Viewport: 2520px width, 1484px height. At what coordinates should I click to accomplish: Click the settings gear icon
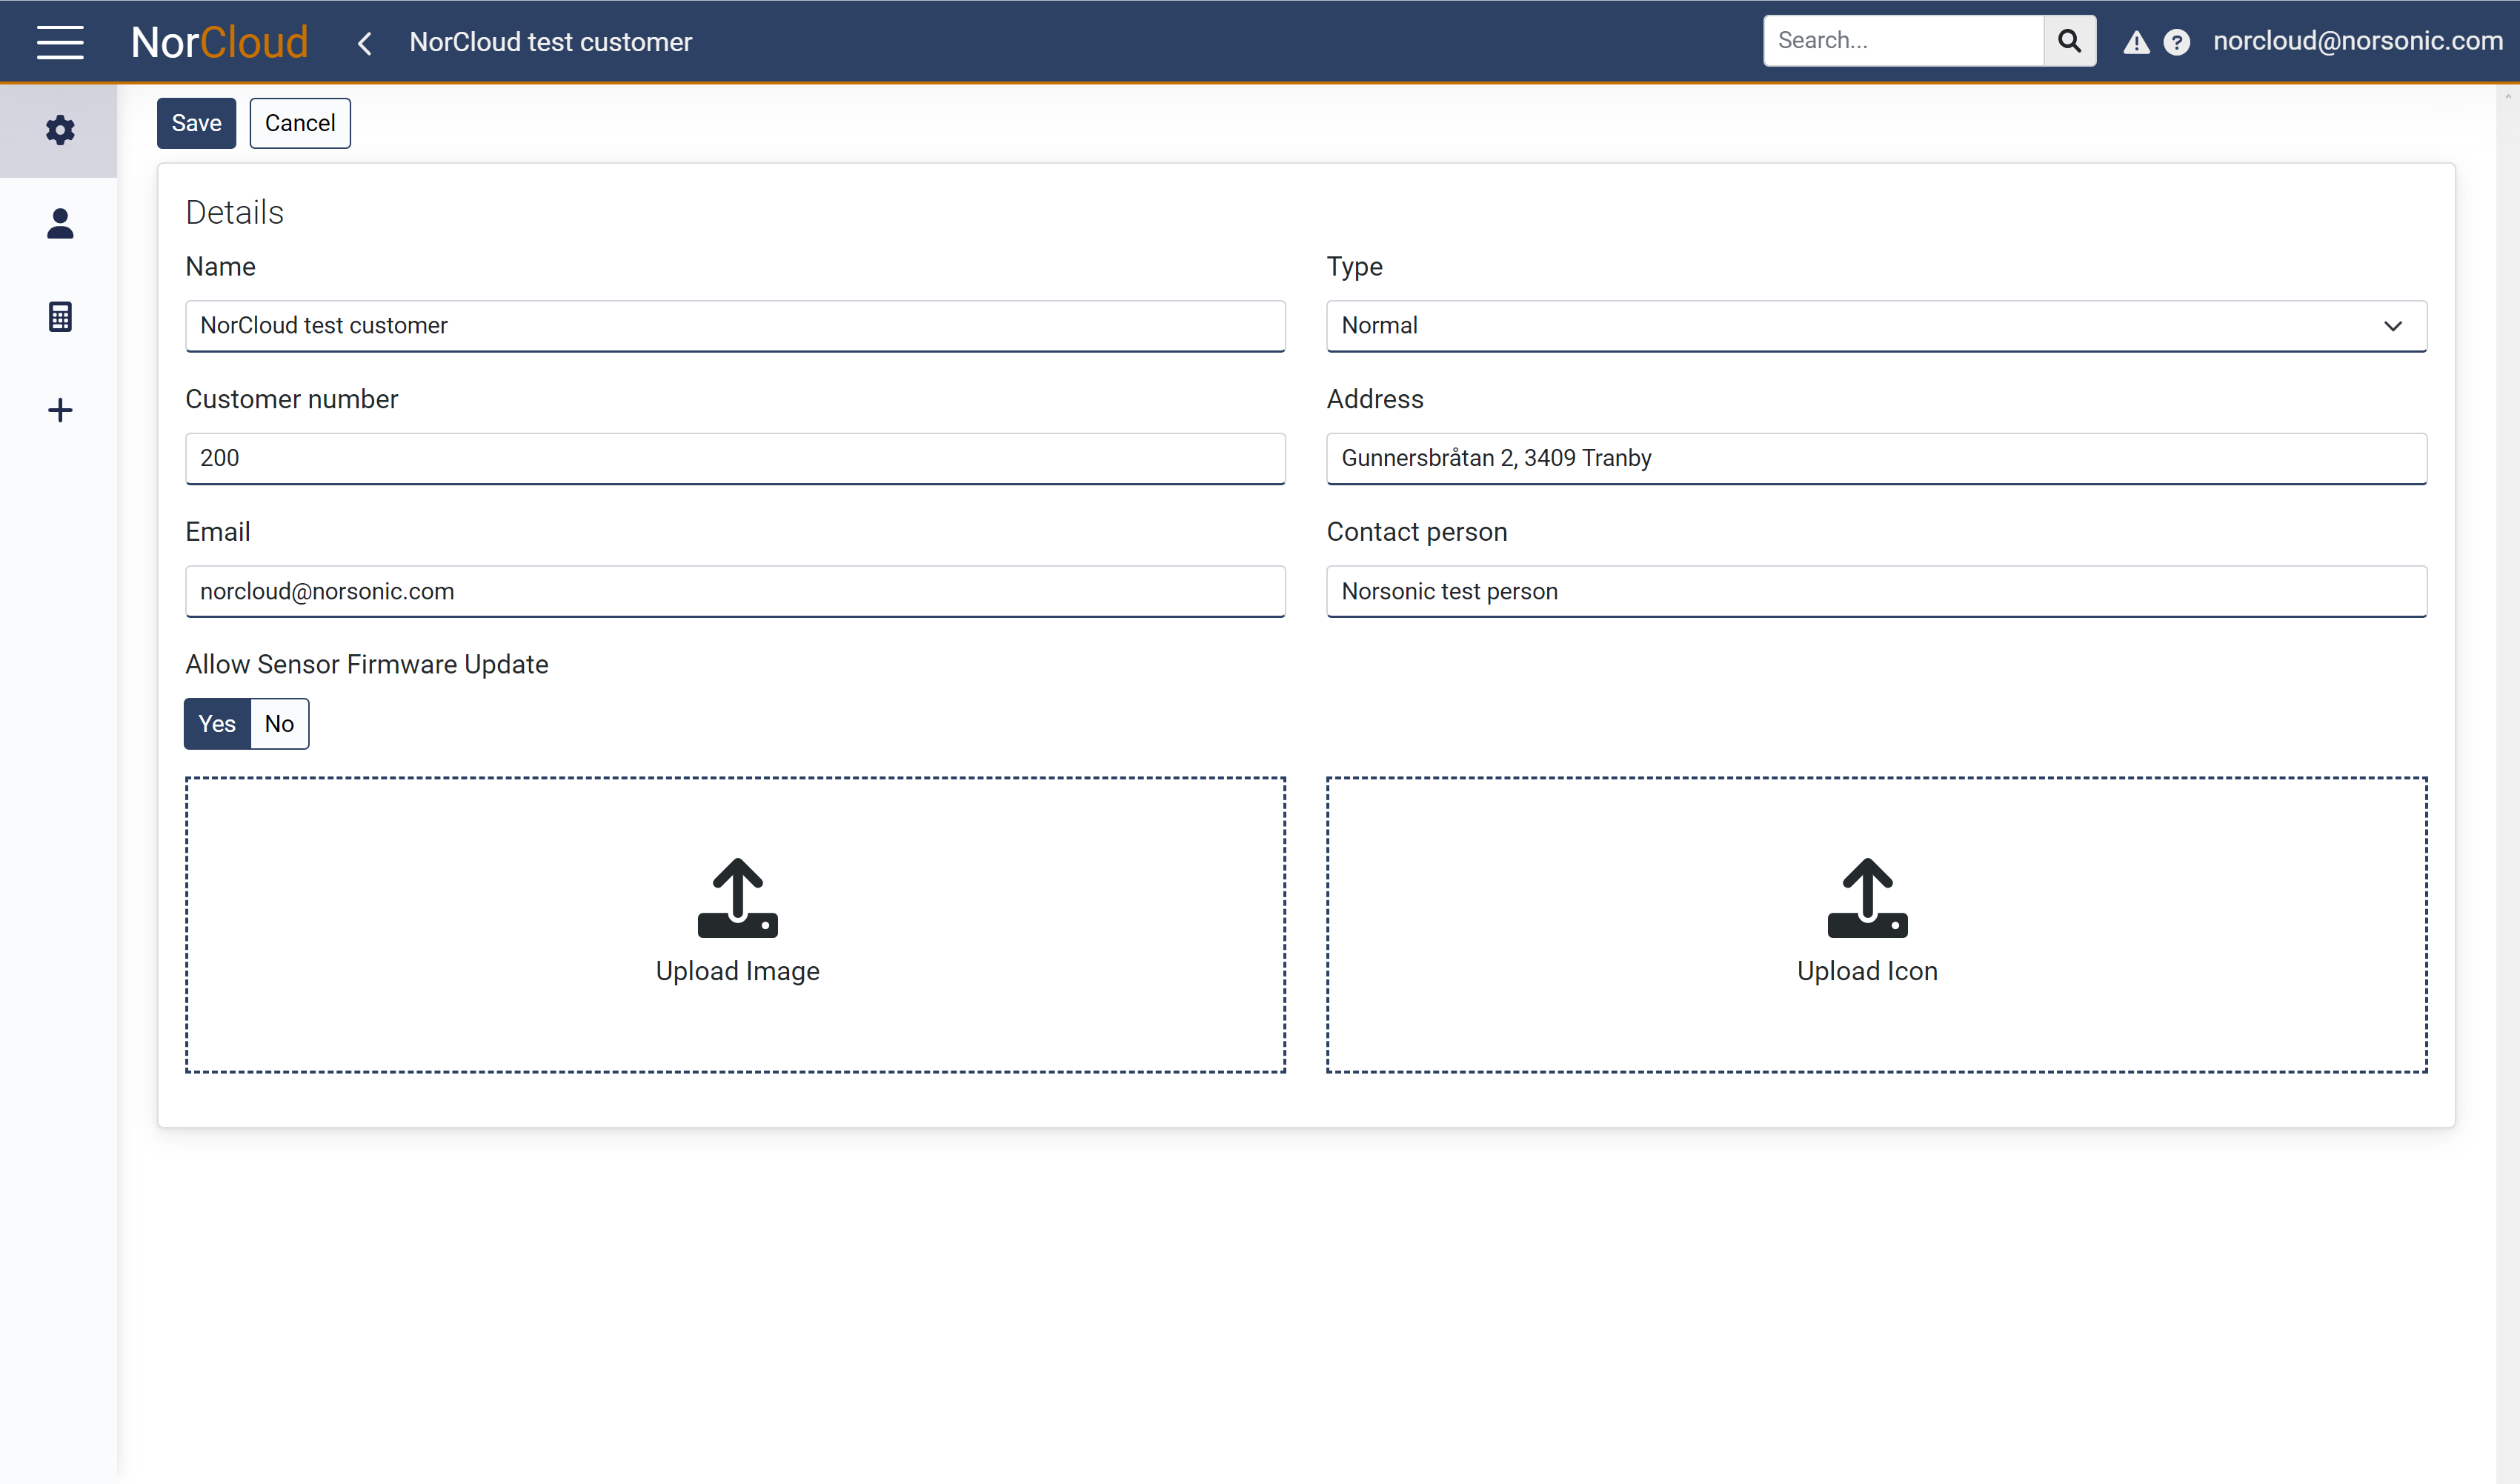click(x=59, y=129)
